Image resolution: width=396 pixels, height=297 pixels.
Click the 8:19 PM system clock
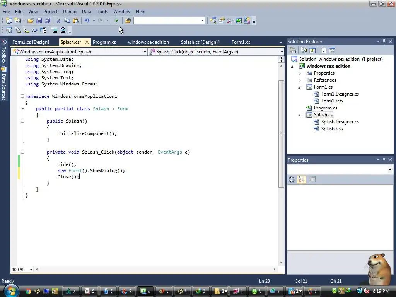pos(381,291)
